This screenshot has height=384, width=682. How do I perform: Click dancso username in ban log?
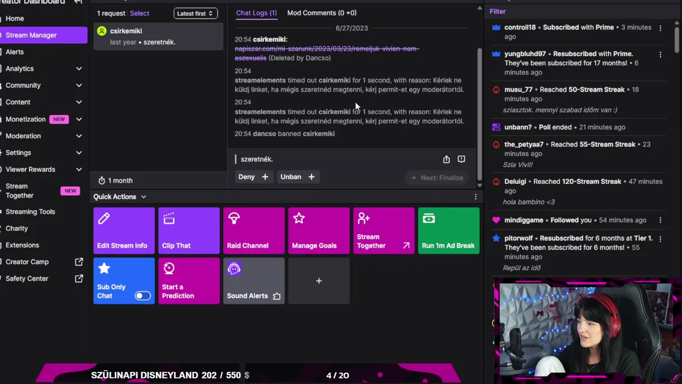pyautogui.click(x=264, y=134)
